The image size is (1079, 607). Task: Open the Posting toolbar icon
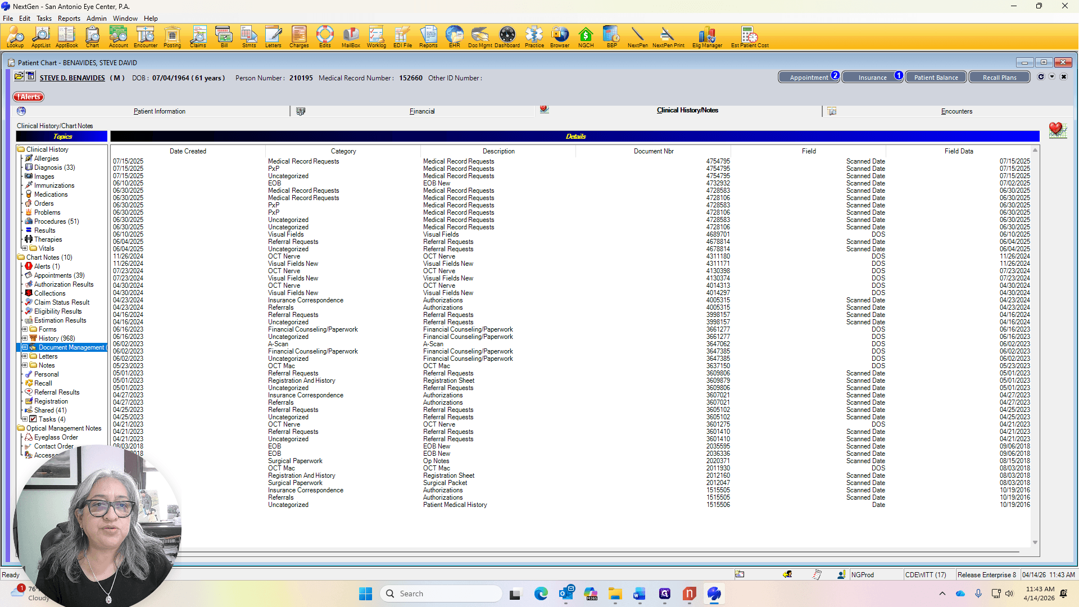pos(172,37)
